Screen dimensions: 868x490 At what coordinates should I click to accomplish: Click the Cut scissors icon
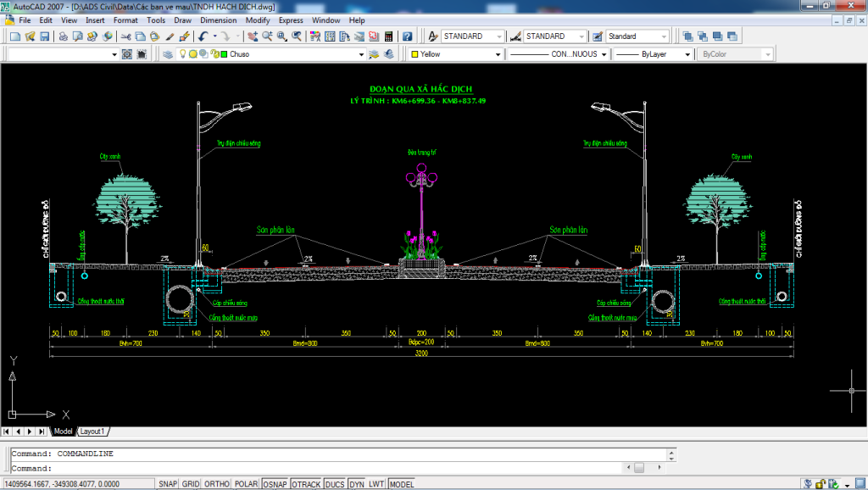(125, 36)
